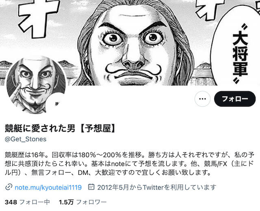Click the フォロー follow button
Viewport: 260px width, 211px height.
235,99
